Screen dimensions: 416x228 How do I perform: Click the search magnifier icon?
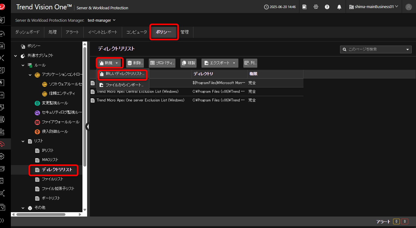344,49
